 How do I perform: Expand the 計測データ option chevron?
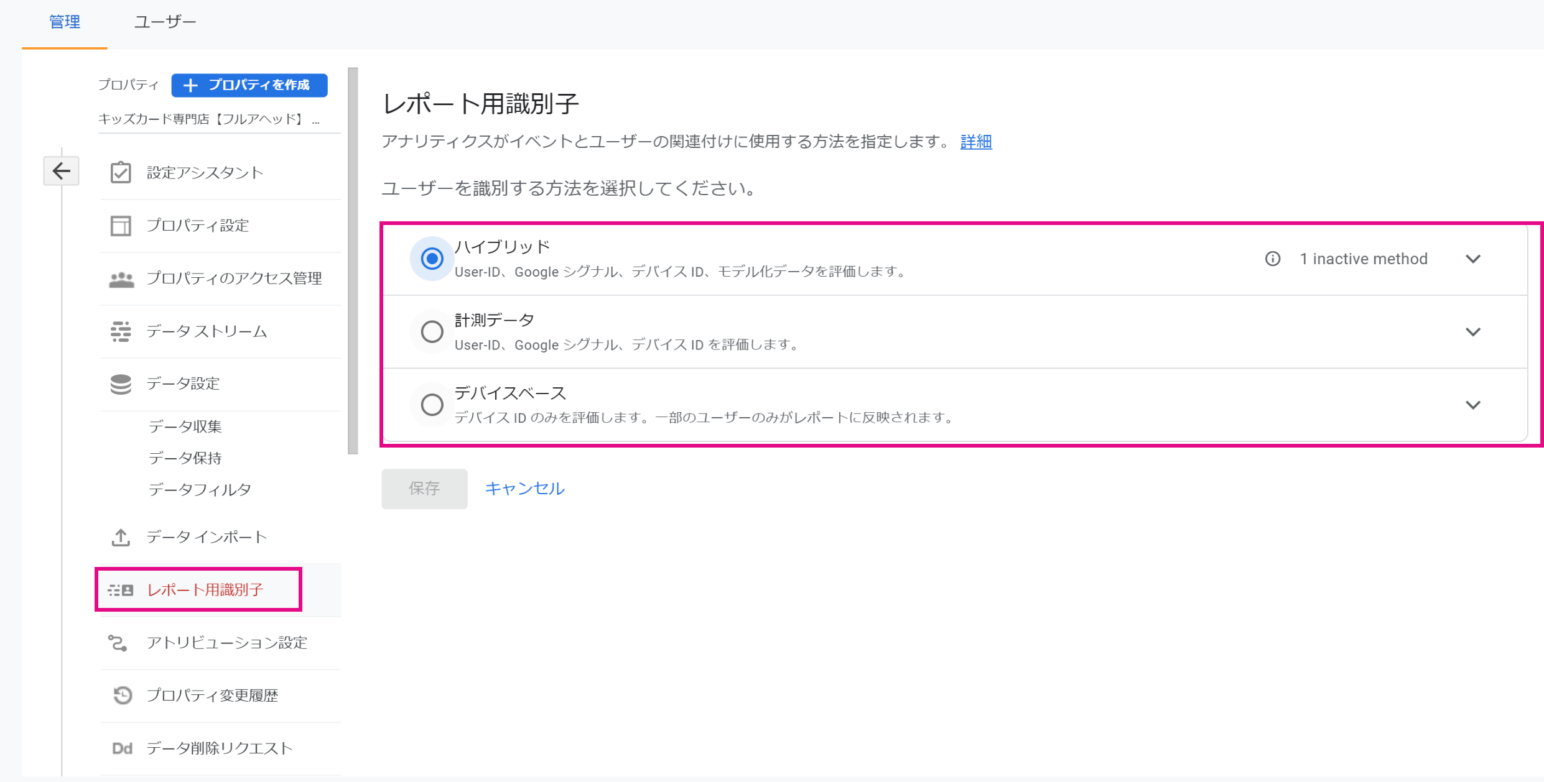coord(1472,331)
